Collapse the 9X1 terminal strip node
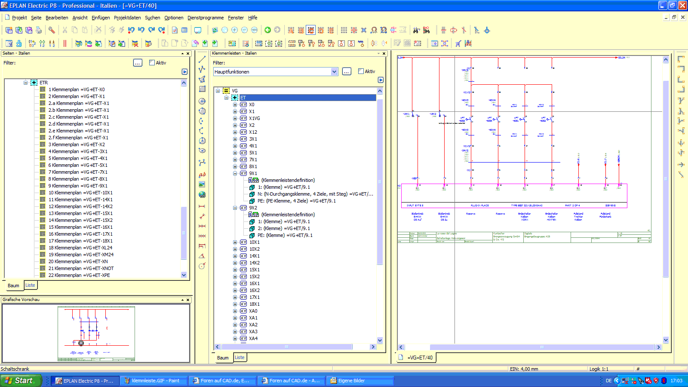The image size is (688, 387). [235, 173]
